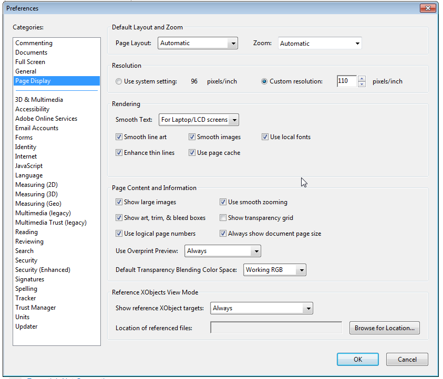Decrease custom resolution with down arrow
This screenshot has width=443, height=379.
point(362,84)
